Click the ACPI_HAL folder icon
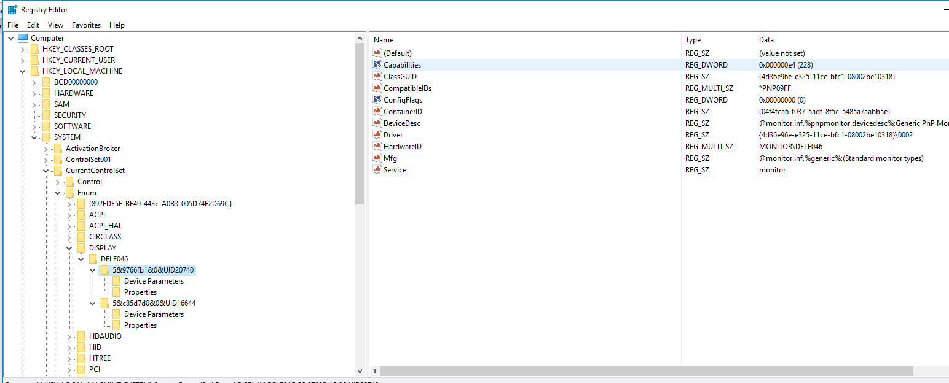 point(81,226)
